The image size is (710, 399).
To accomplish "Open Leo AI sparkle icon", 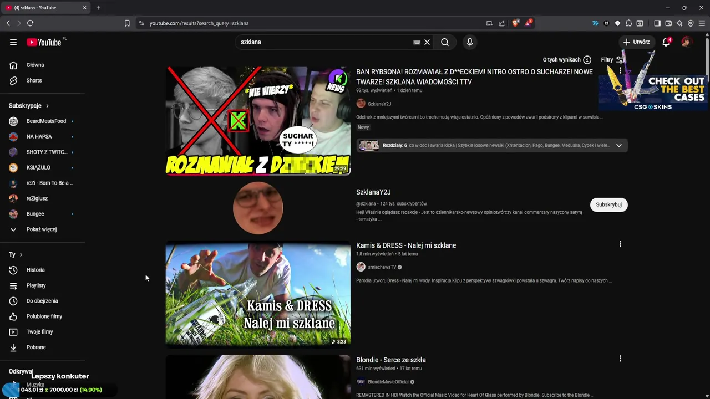I will tap(679, 23).
